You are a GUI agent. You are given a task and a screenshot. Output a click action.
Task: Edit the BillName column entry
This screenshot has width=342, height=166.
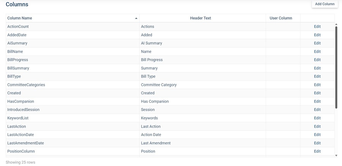point(317,52)
